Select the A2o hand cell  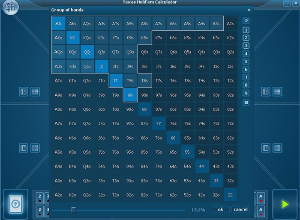[58, 195]
